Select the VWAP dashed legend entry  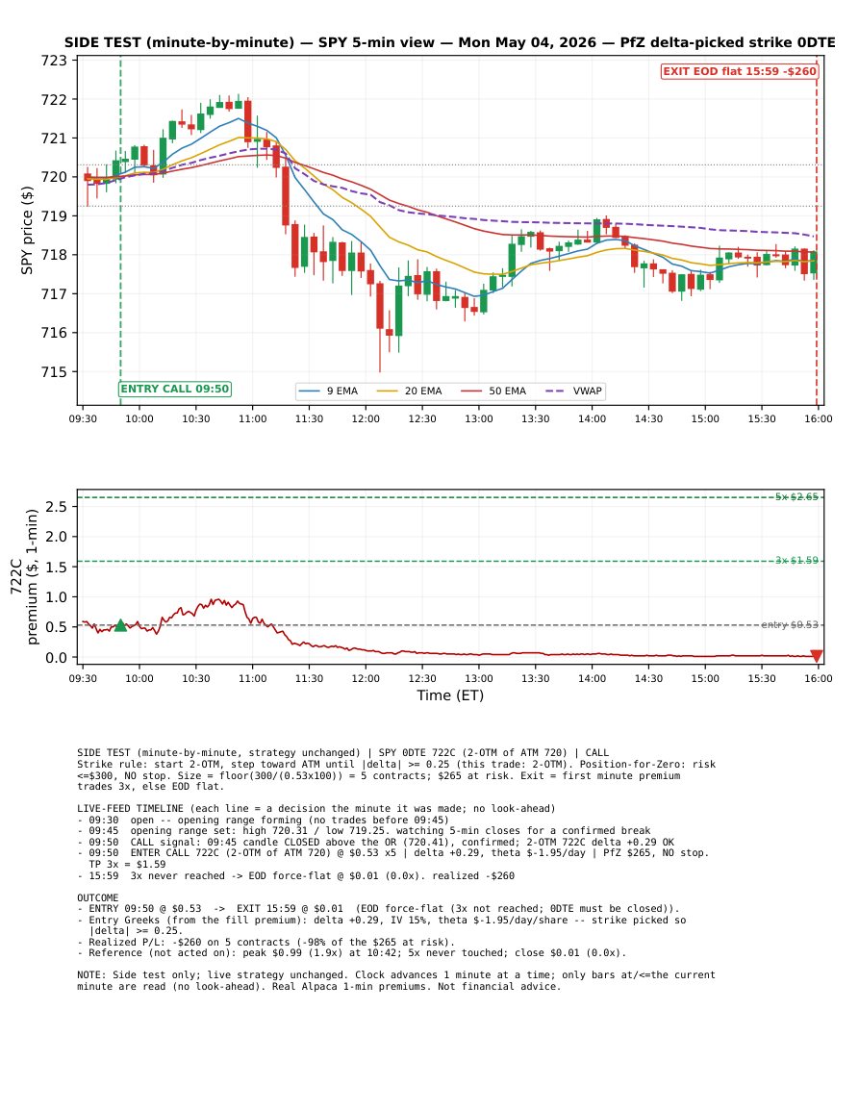573,391
